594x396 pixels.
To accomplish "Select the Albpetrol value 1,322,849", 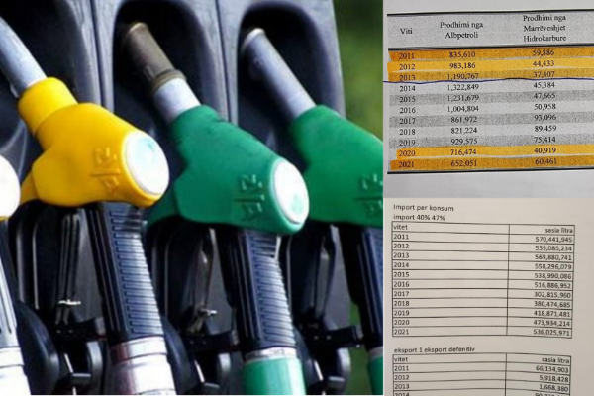I will click(462, 87).
